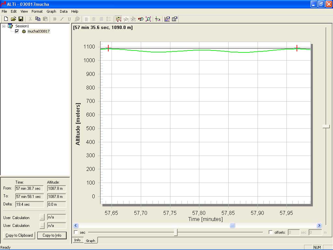This screenshot has height=250, width=333.
Task: Open the Graph menu
Action: tap(51, 11)
